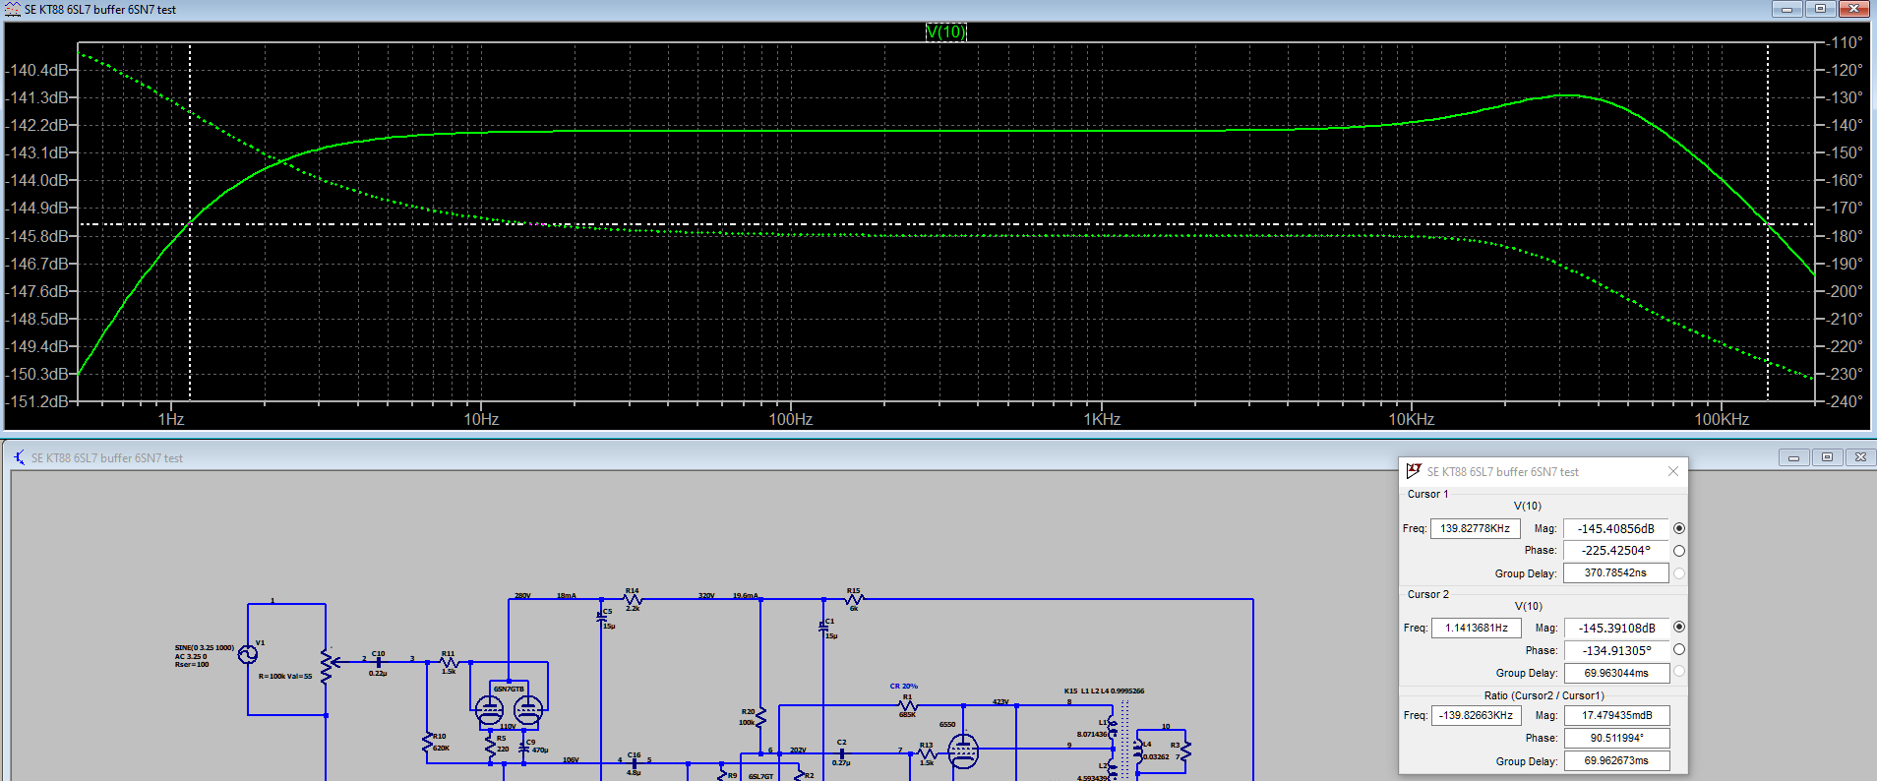Restore down the plot window

click(x=1820, y=9)
